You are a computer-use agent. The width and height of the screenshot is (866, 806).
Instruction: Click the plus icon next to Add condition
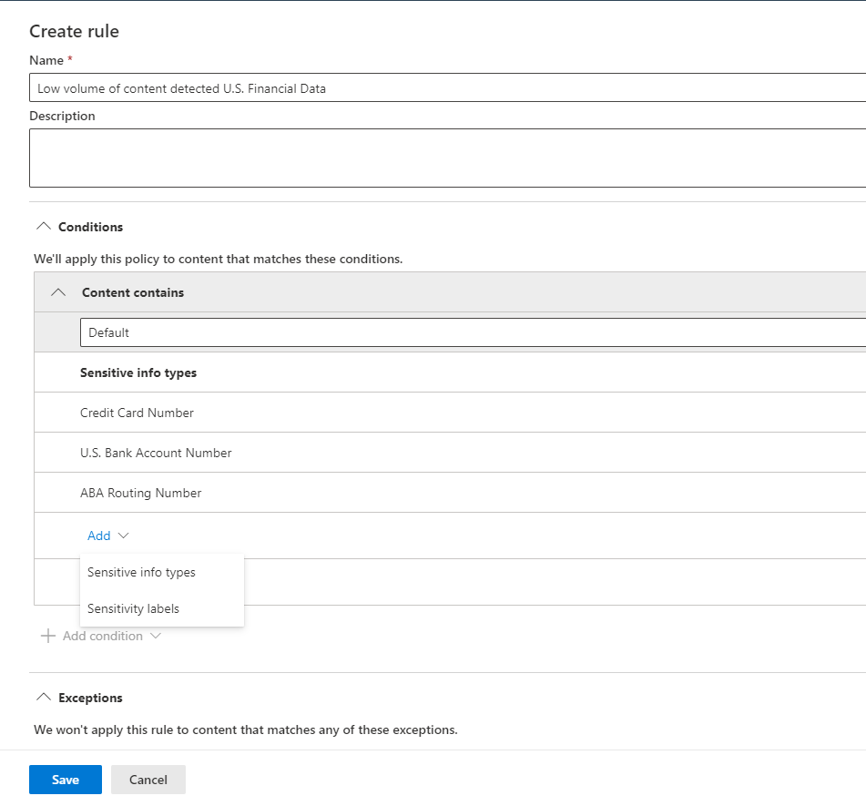click(x=48, y=636)
